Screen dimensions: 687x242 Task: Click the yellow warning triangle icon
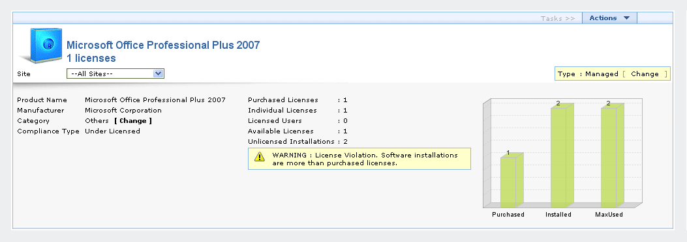pos(260,156)
